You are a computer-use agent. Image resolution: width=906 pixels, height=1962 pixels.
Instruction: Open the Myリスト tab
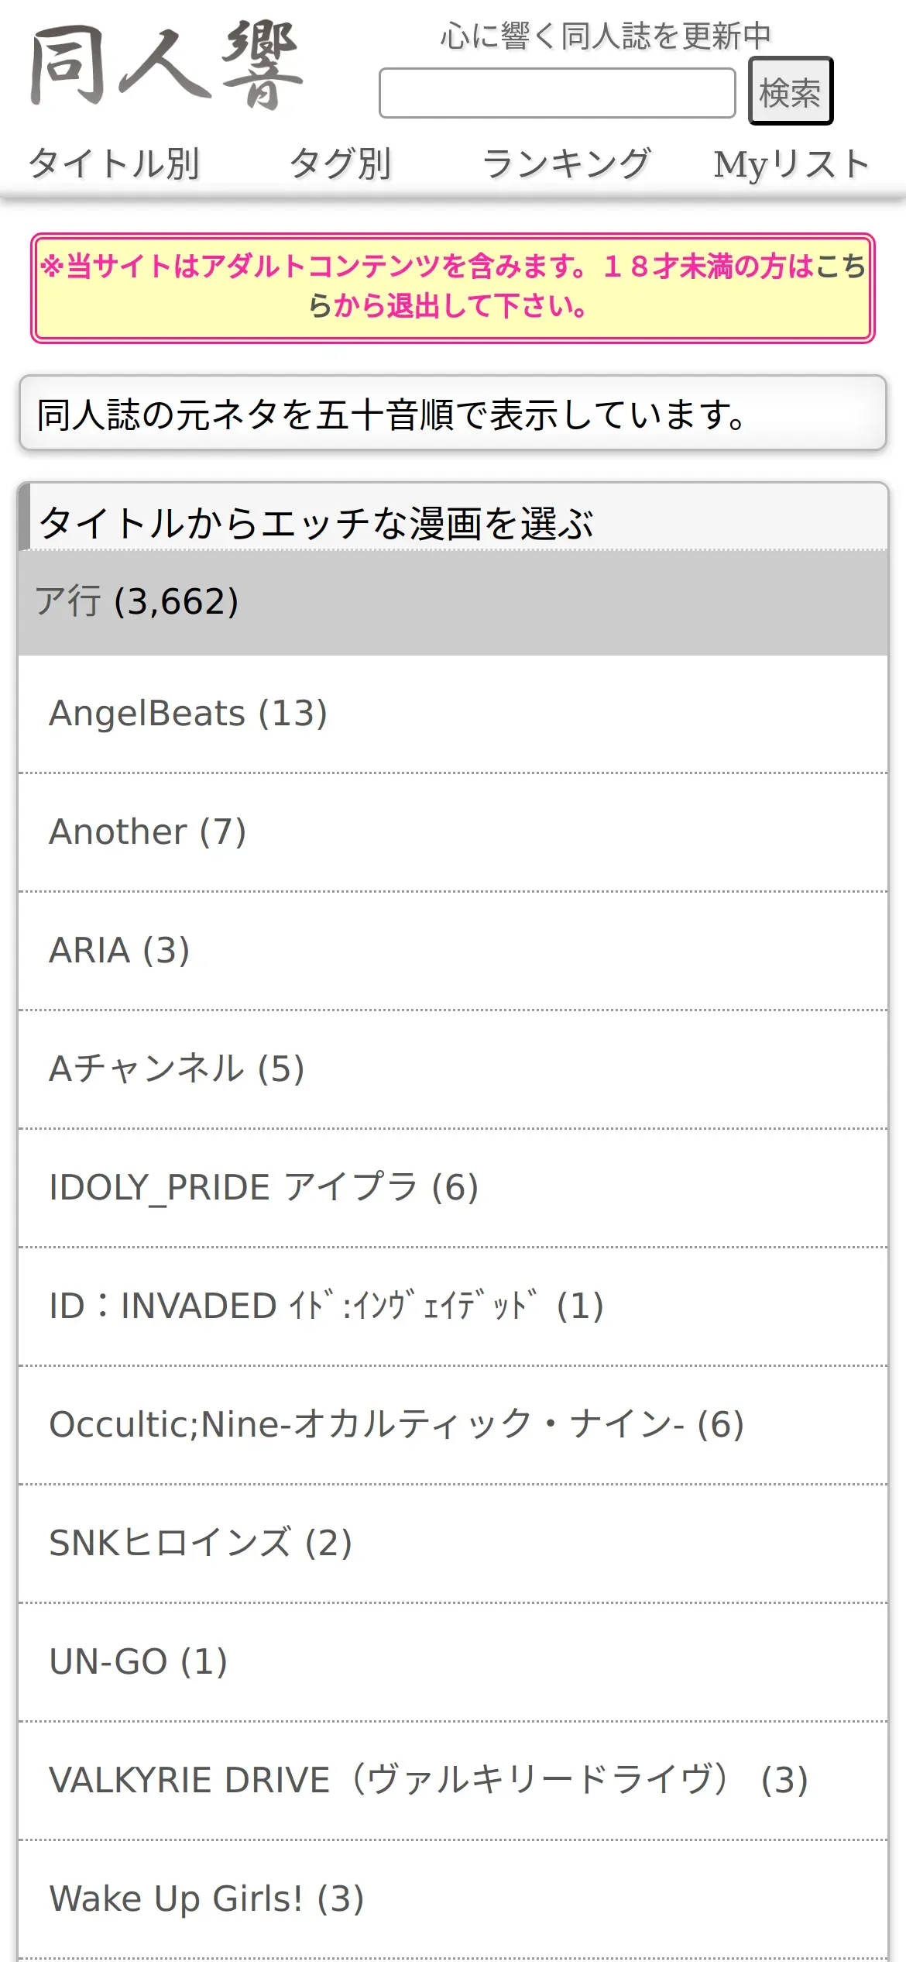791,164
